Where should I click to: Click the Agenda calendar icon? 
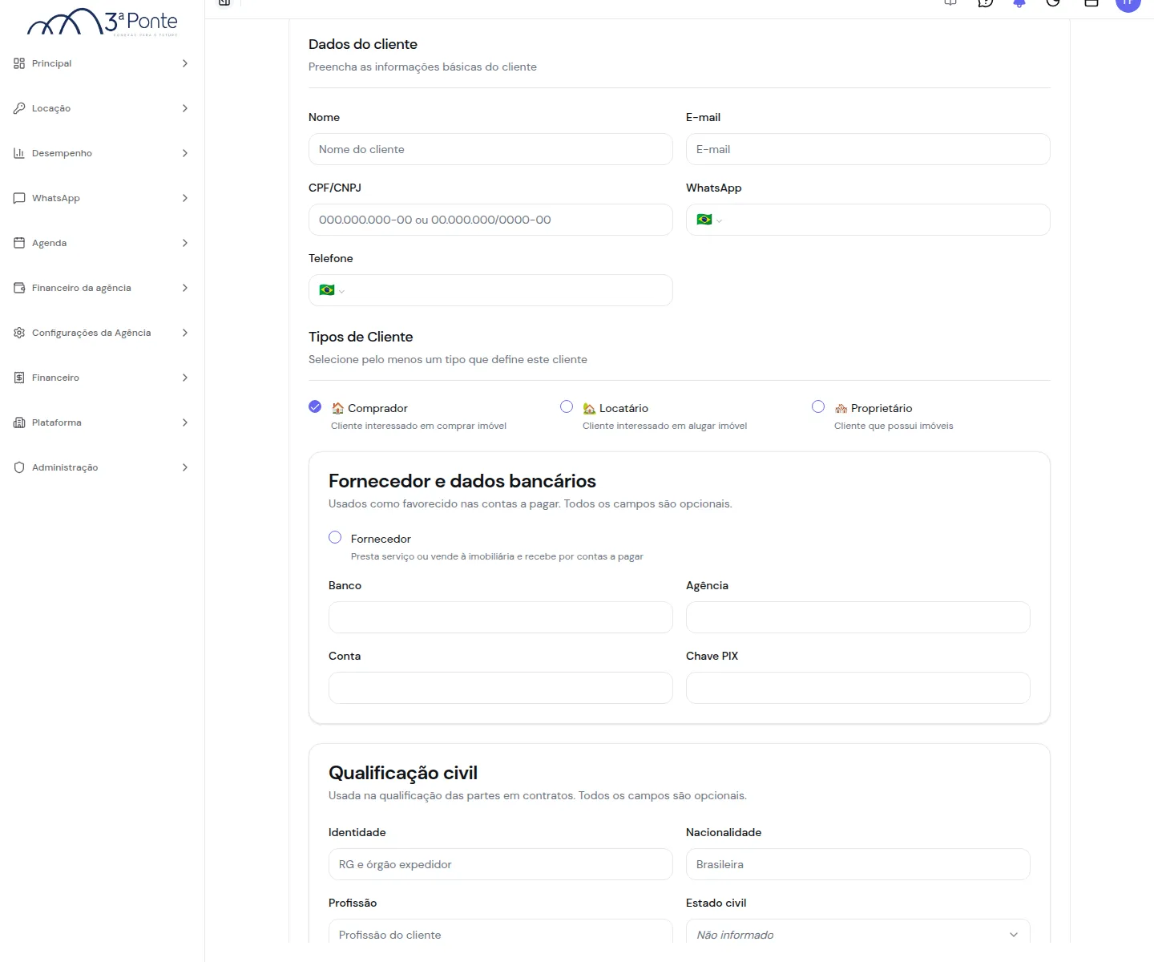19,243
